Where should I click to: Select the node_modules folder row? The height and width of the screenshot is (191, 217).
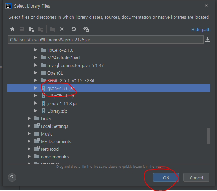pos(109,157)
